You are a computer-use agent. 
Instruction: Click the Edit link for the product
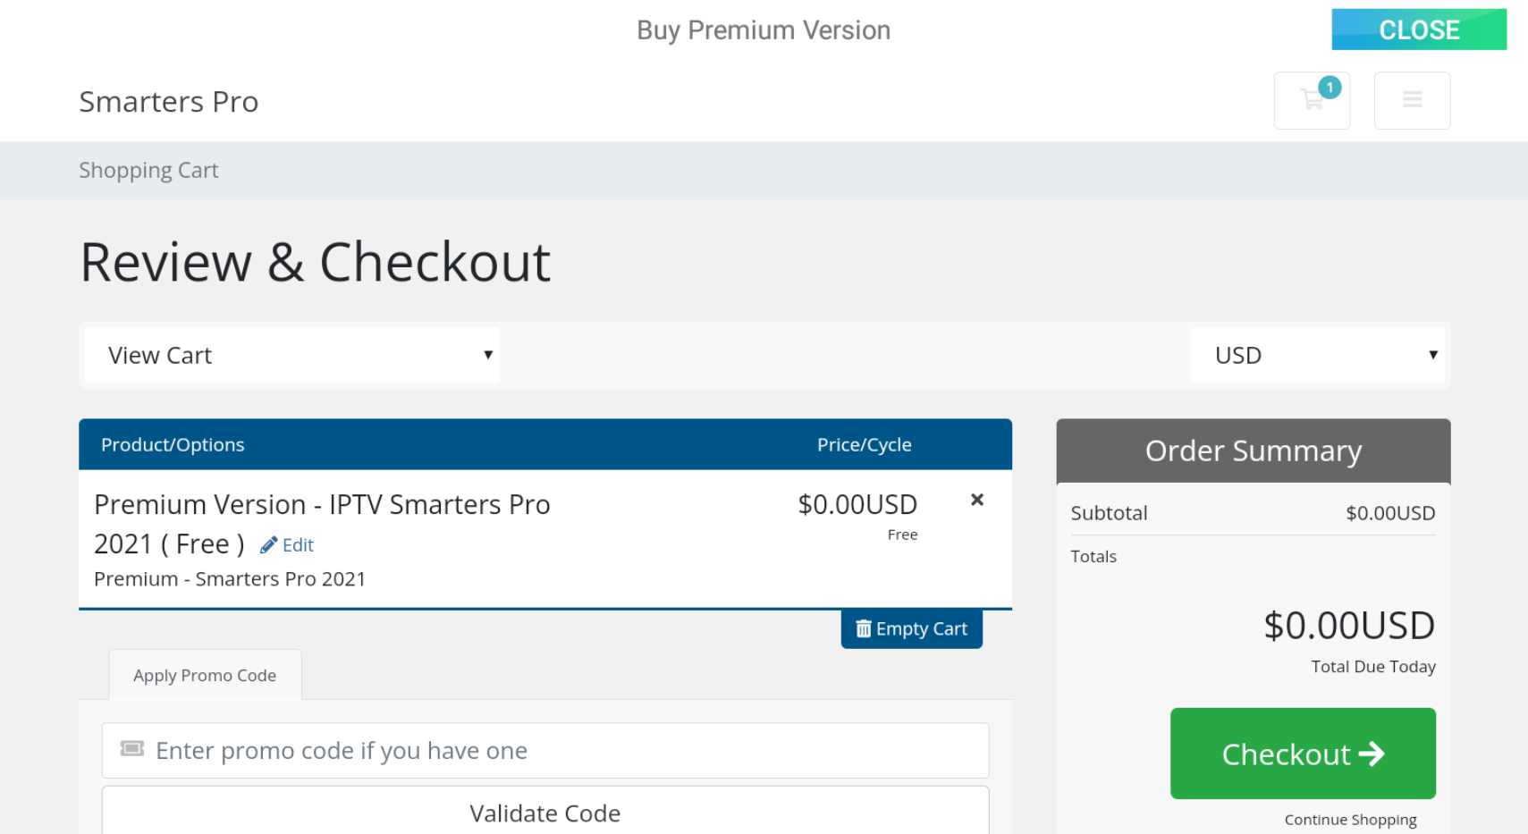coord(298,545)
